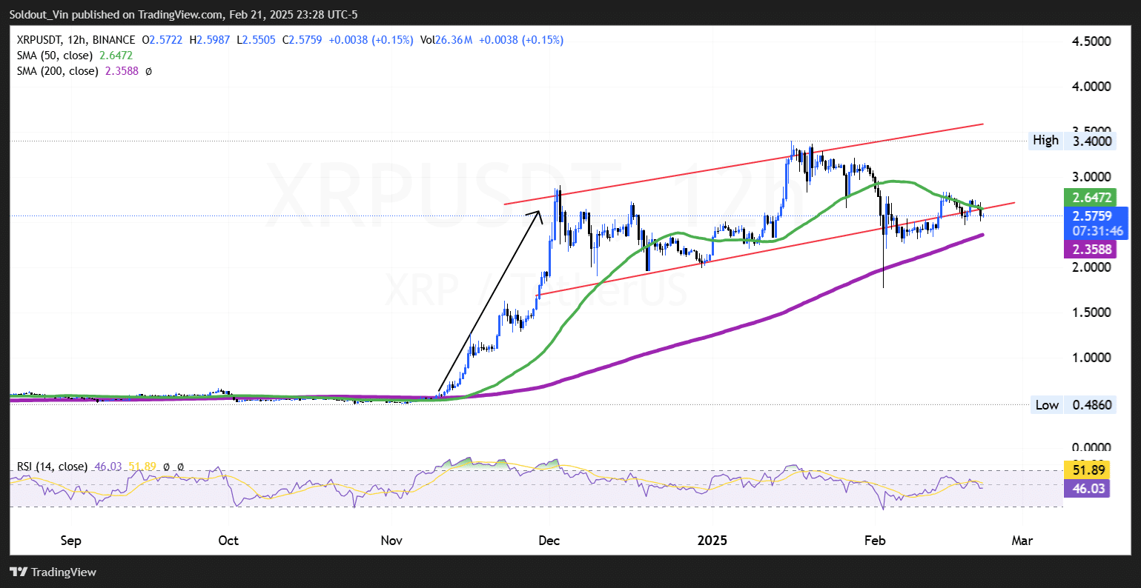Click the 'Sep' time axis label
This screenshot has height=588, width=1141.
(70, 541)
